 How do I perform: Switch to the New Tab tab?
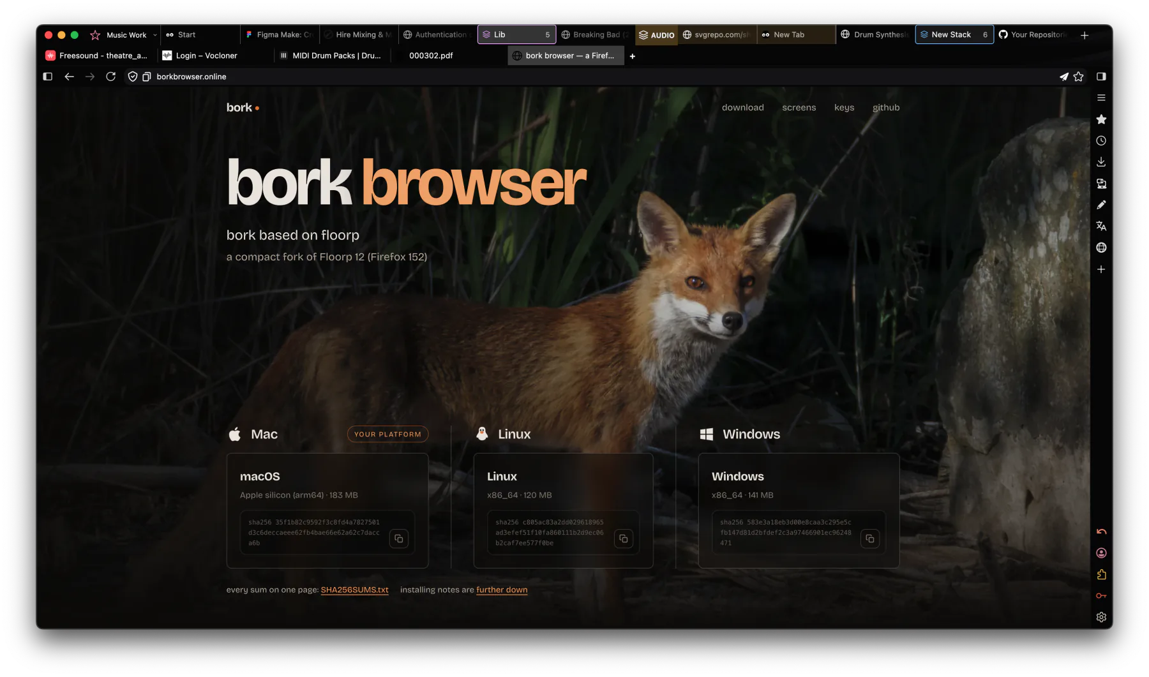click(x=796, y=34)
